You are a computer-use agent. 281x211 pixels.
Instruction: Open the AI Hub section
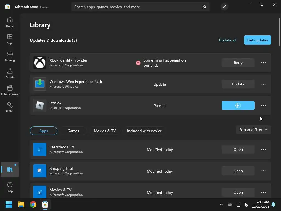10,107
